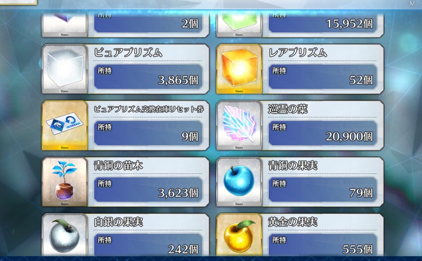Click the ピュアプリズム item name label

pyautogui.click(x=128, y=53)
